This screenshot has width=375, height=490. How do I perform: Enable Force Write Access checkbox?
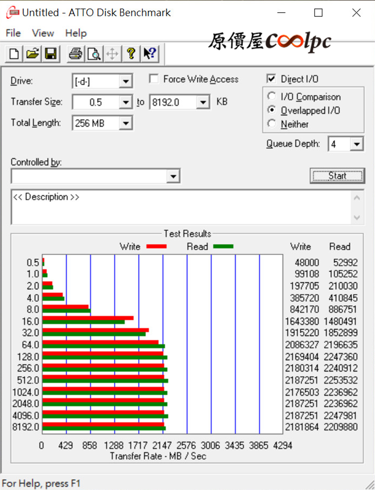(x=154, y=79)
